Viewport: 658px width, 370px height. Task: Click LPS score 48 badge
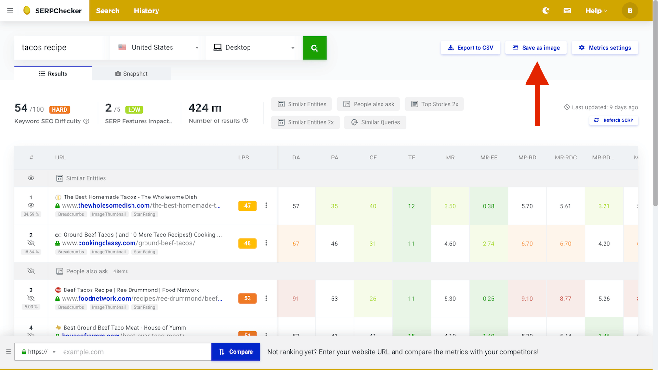248,243
